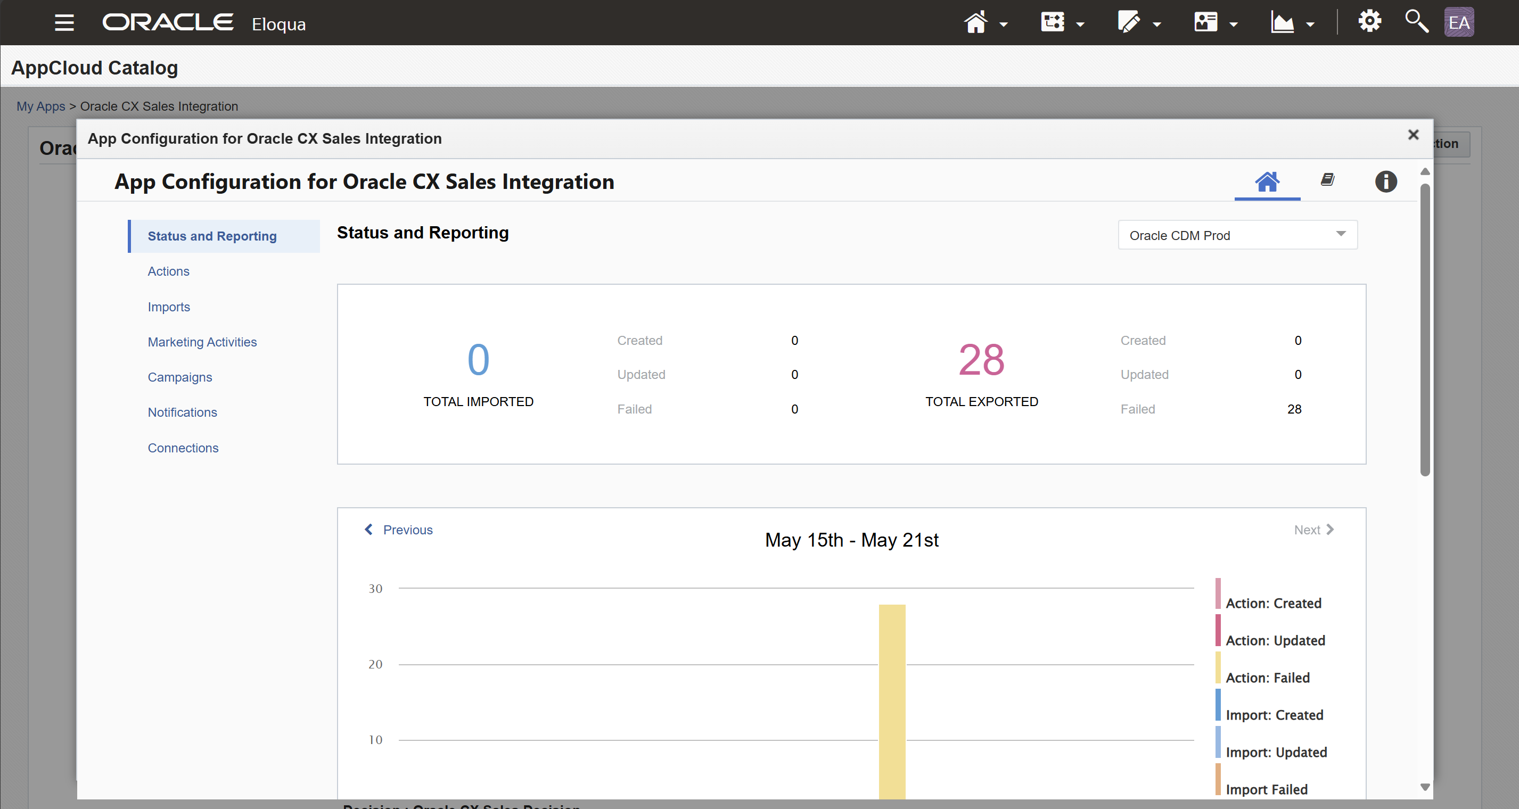Toggle Action: Failed legend swatch
1519x809 pixels.
click(x=1217, y=667)
